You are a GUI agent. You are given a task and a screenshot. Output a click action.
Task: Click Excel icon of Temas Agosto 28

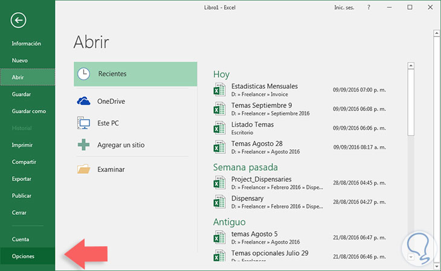tap(219, 147)
